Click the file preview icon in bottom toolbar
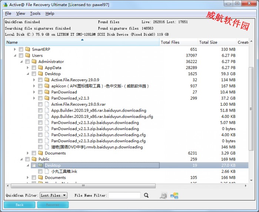The width and height of the screenshot is (259, 212). pyautogui.click(x=163, y=195)
